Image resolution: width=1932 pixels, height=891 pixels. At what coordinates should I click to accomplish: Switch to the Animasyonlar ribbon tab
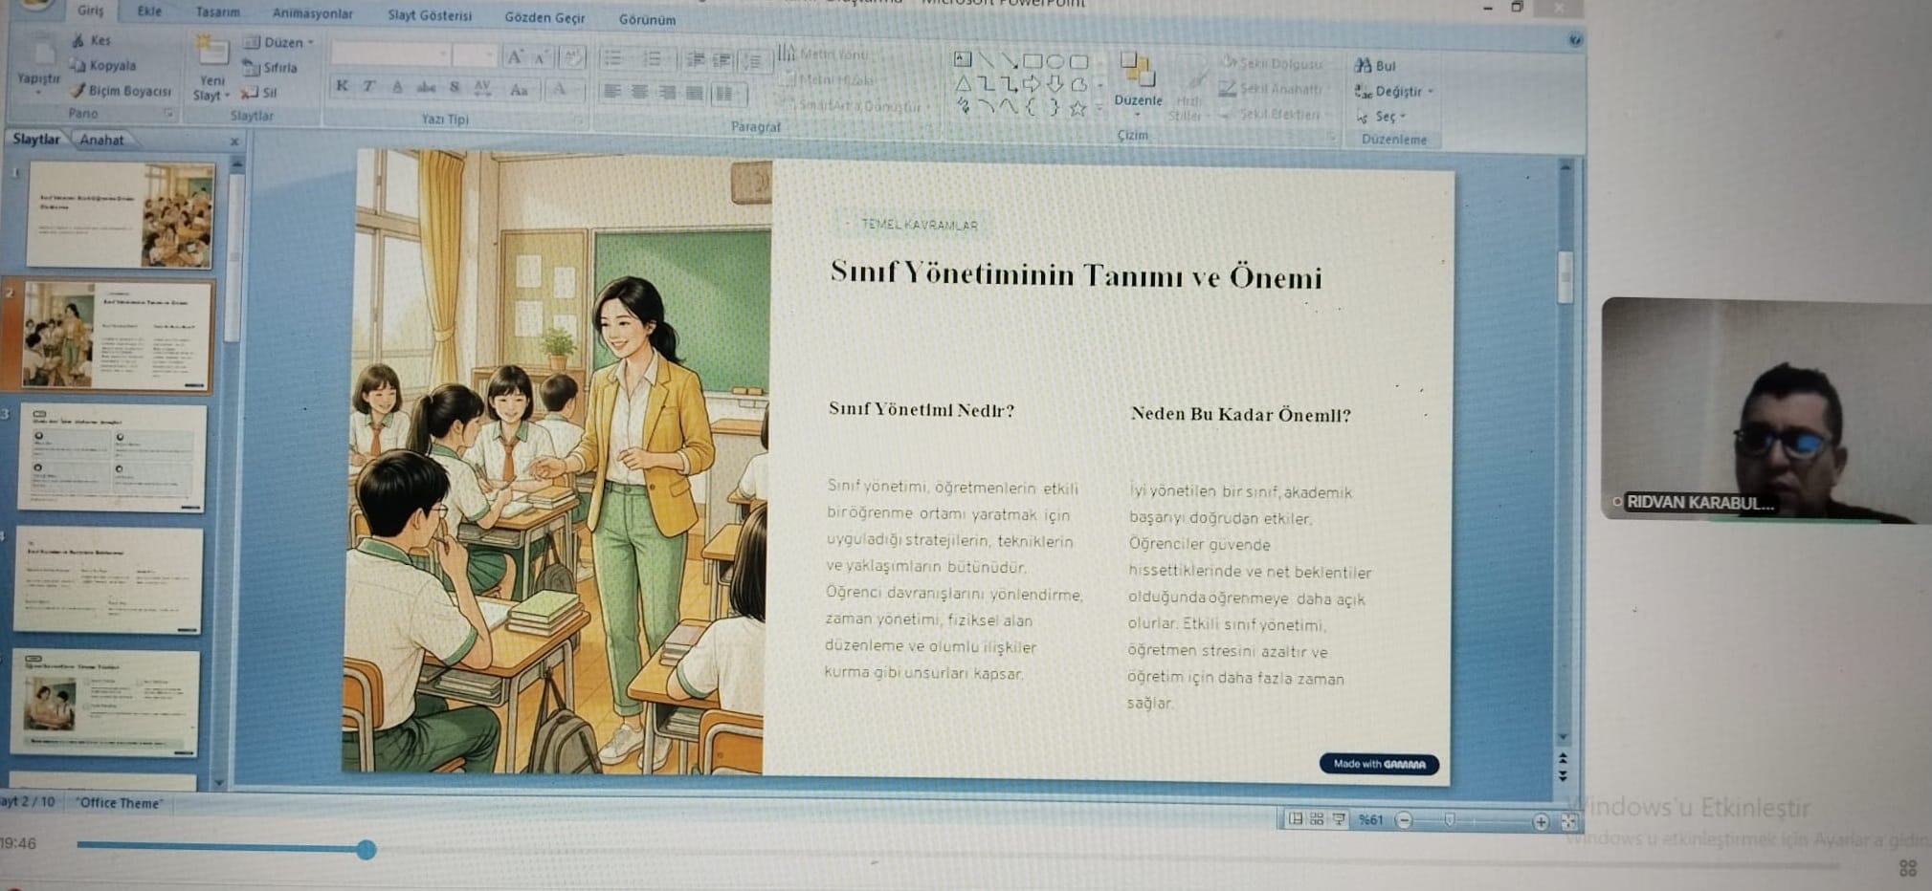click(312, 13)
